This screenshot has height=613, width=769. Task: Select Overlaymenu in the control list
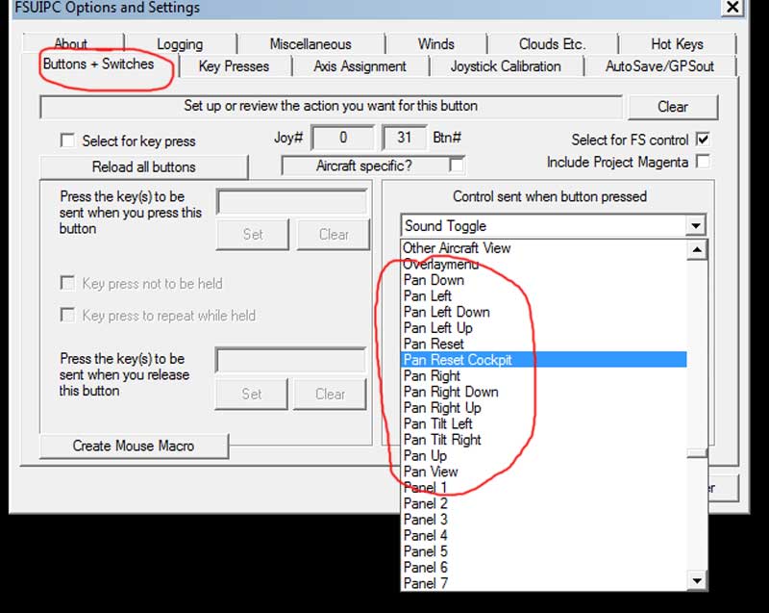point(543,264)
